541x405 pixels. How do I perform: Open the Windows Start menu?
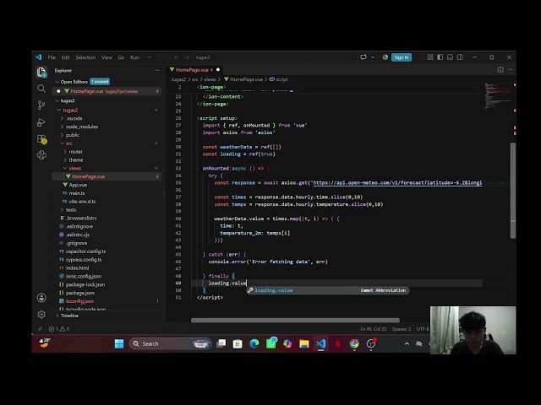pyautogui.click(x=119, y=343)
